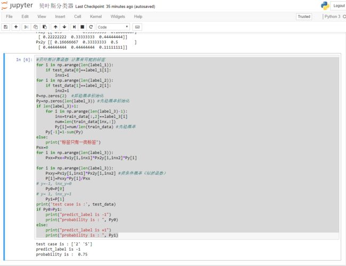Screen dimensions: 346x266
Task: Click the line if Py0>Py1:
Action: pos(49,209)
